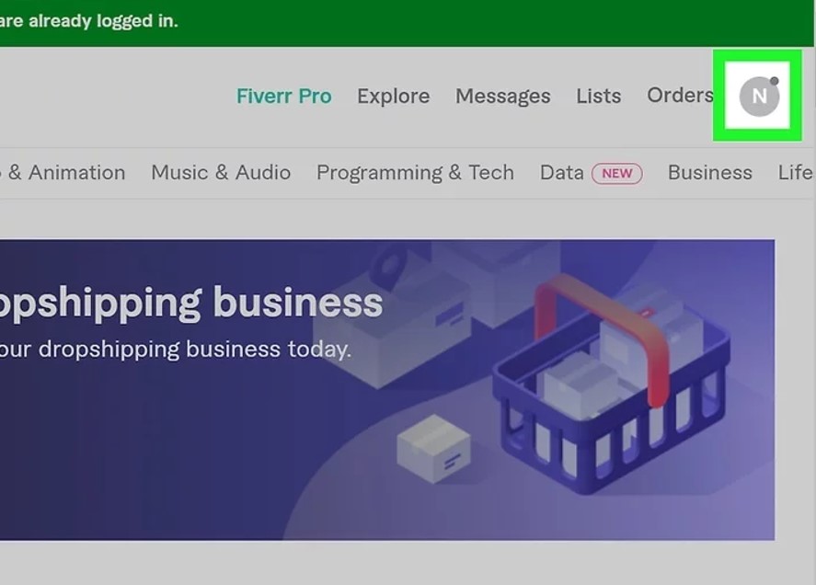
Task: Open the Explore menu
Action: (394, 97)
